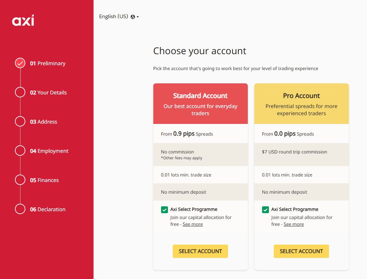Click the globe language icon
Image resolution: width=367 pixels, height=279 pixels.
pos(133,17)
